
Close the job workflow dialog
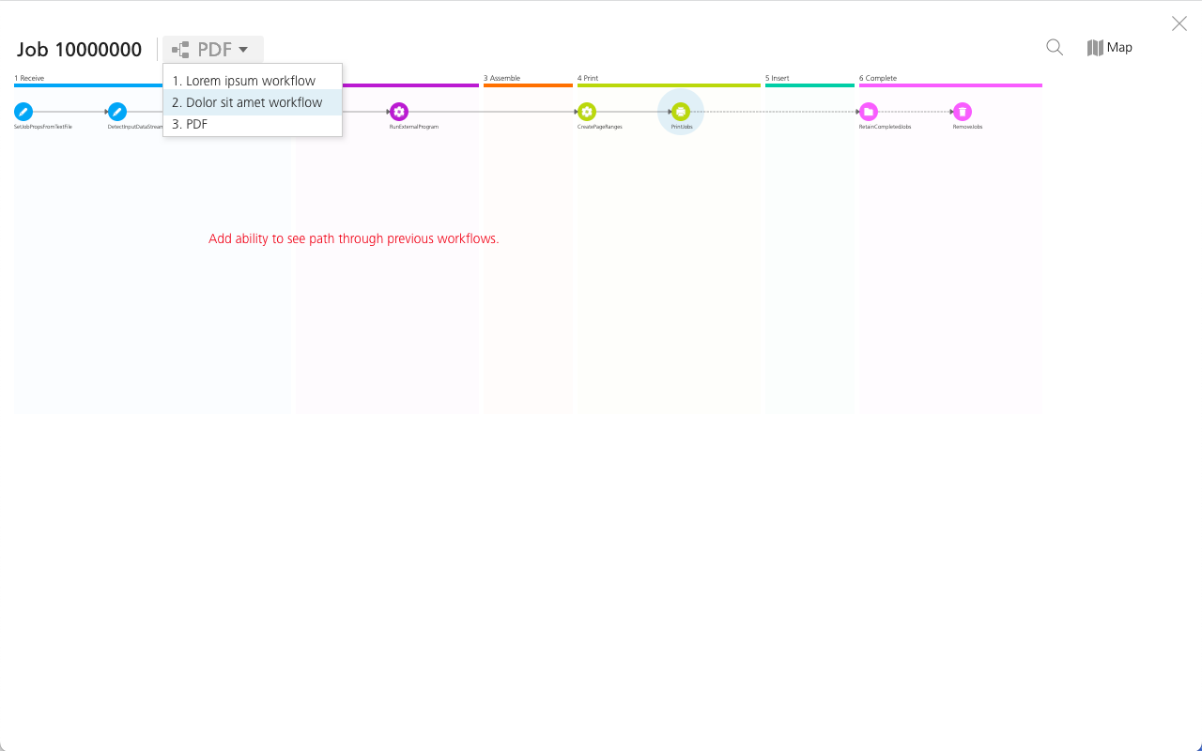point(1179,23)
